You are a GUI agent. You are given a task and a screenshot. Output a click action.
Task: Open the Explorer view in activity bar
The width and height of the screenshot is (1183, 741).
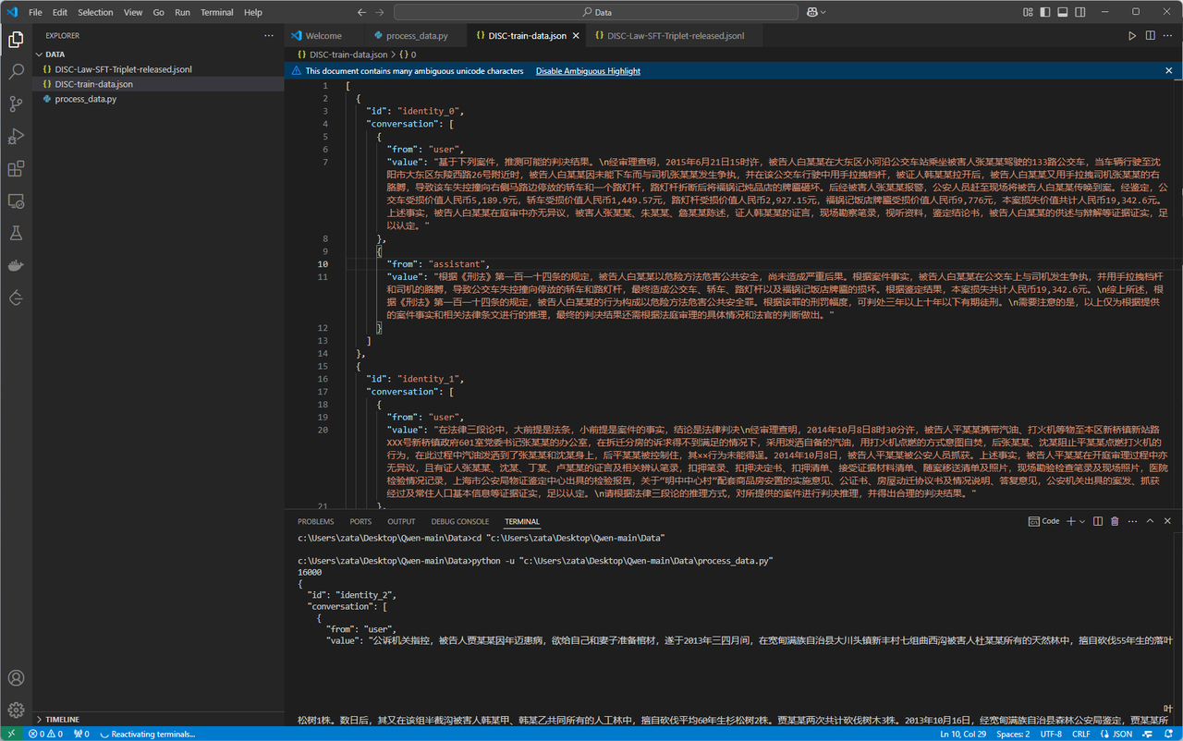[16, 40]
